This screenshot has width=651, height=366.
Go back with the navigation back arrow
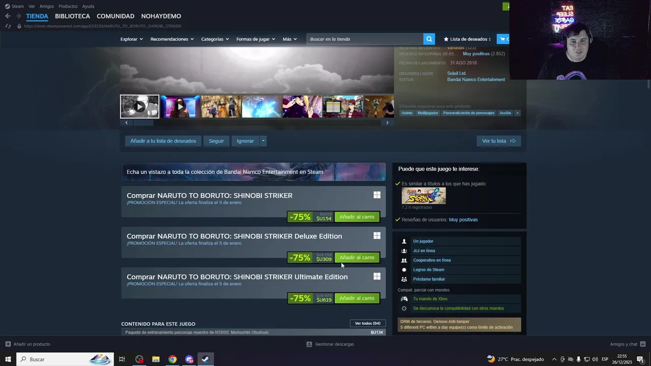(x=8, y=16)
